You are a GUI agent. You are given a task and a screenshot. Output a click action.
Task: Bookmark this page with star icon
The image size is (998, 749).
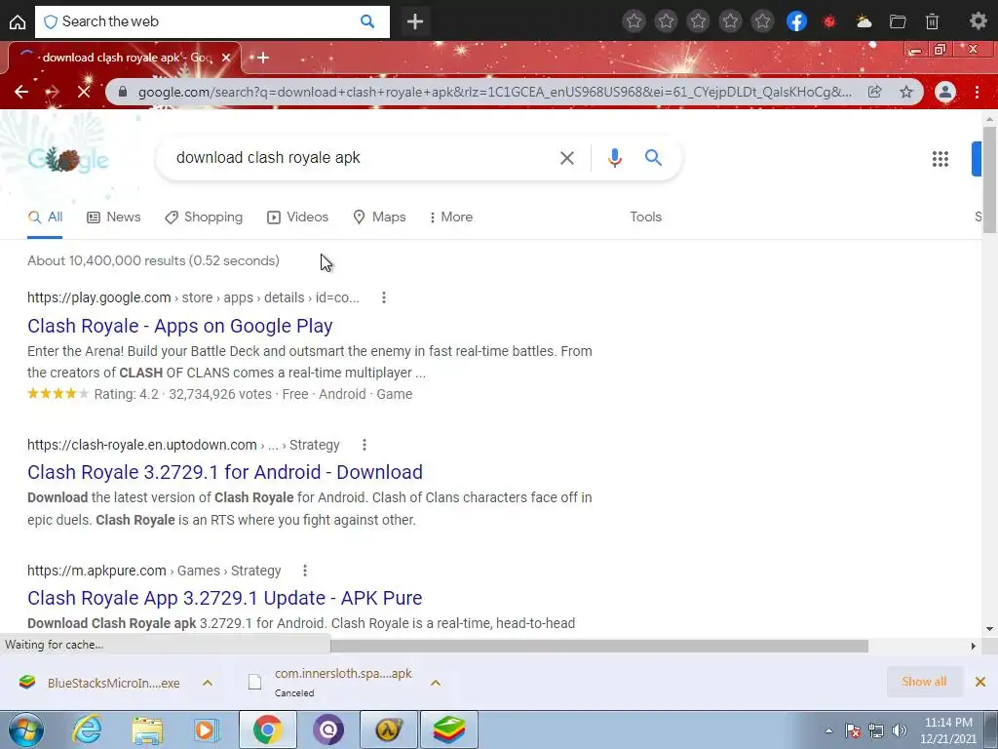(906, 92)
